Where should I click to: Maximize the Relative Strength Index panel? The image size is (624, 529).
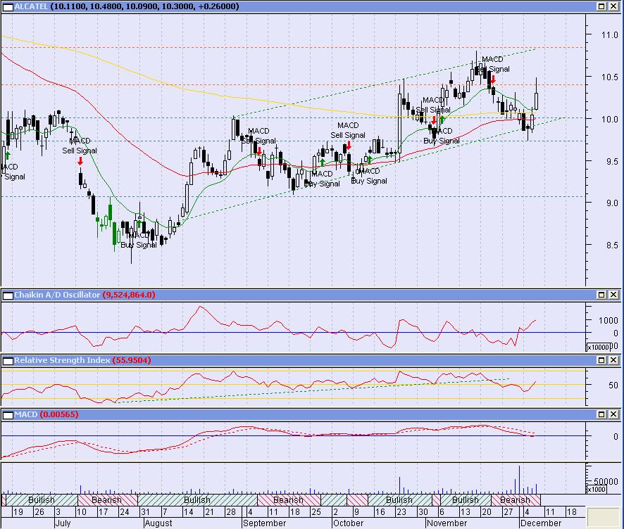click(x=601, y=360)
